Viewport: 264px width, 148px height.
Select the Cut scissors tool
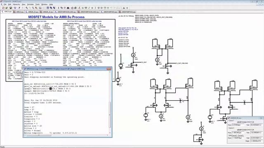click(x=59, y=8)
